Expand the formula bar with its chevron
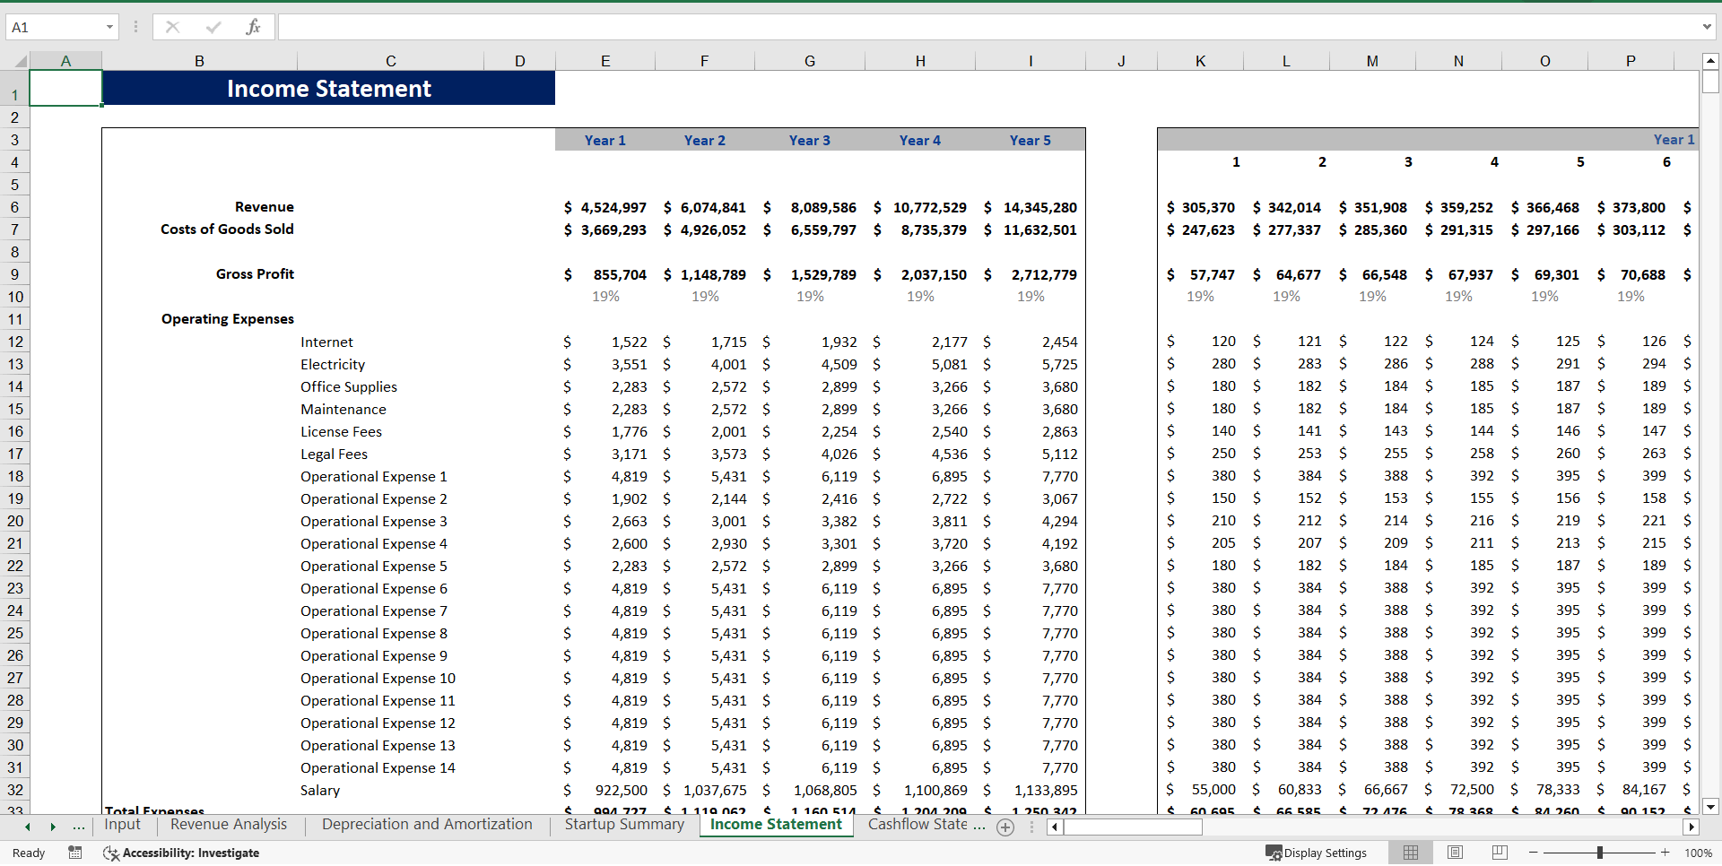The image size is (1722, 866). (1708, 26)
